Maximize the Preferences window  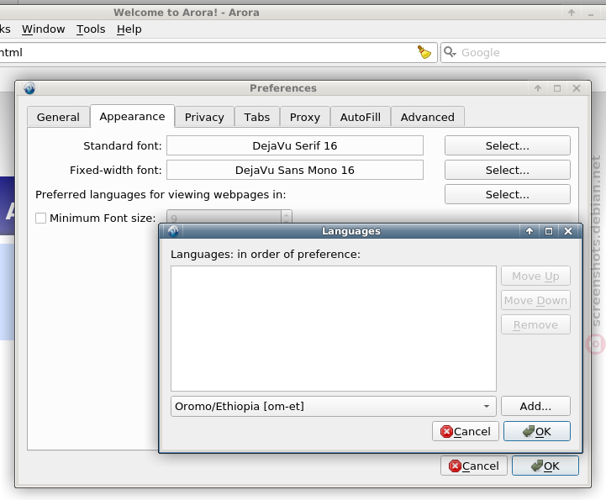[x=557, y=88]
